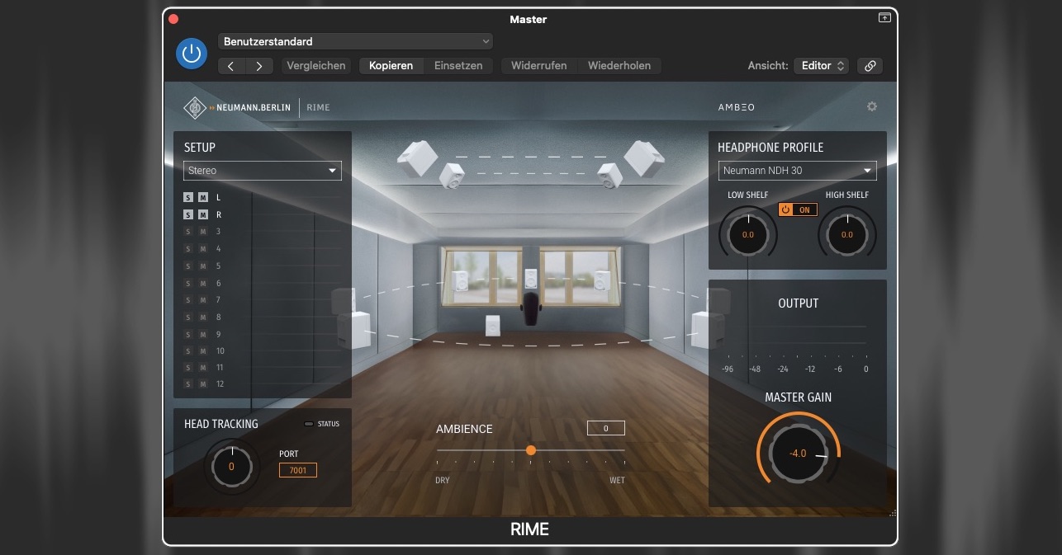Click the AMBEO logo

737,107
